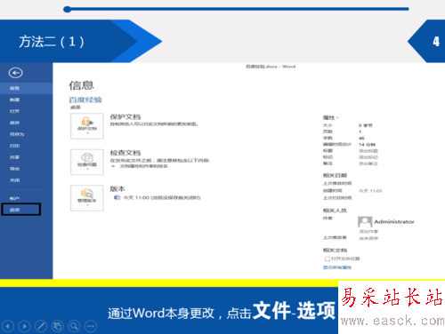The height and width of the screenshot is (334, 445).
Task: Click the 今天 11:03 creation time value
Action: (x=370, y=191)
